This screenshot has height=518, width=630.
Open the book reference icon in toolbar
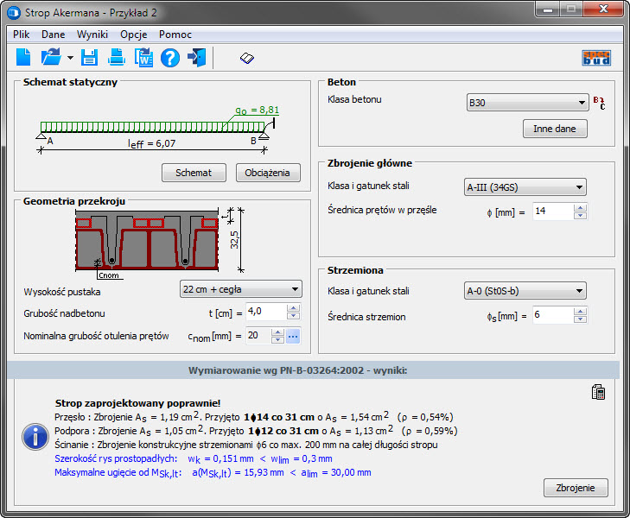247,59
